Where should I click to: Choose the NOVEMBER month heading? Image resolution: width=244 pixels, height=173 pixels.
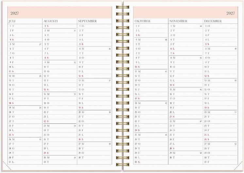tap(178, 21)
